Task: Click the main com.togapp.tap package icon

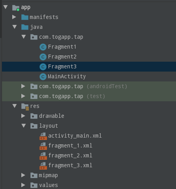Action: (x=34, y=37)
